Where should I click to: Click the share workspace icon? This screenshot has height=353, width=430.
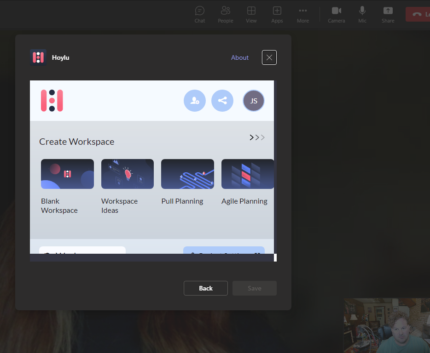pyautogui.click(x=222, y=101)
